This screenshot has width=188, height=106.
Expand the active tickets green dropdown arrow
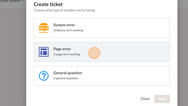(23, 1)
